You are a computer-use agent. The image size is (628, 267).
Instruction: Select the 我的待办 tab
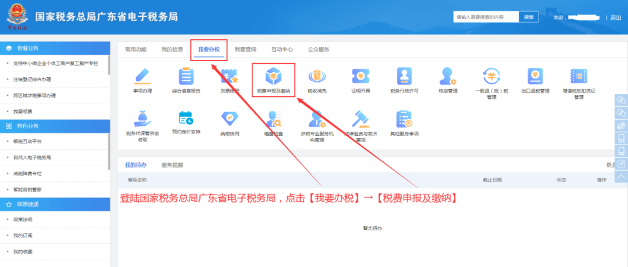pyautogui.click(x=135, y=165)
